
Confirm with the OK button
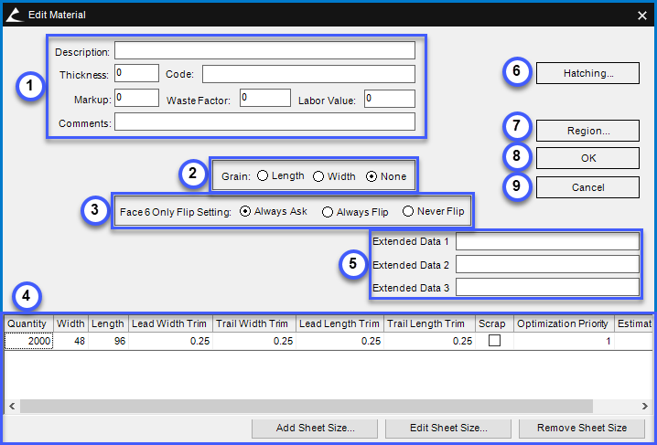pyautogui.click(x=587, y=158)
